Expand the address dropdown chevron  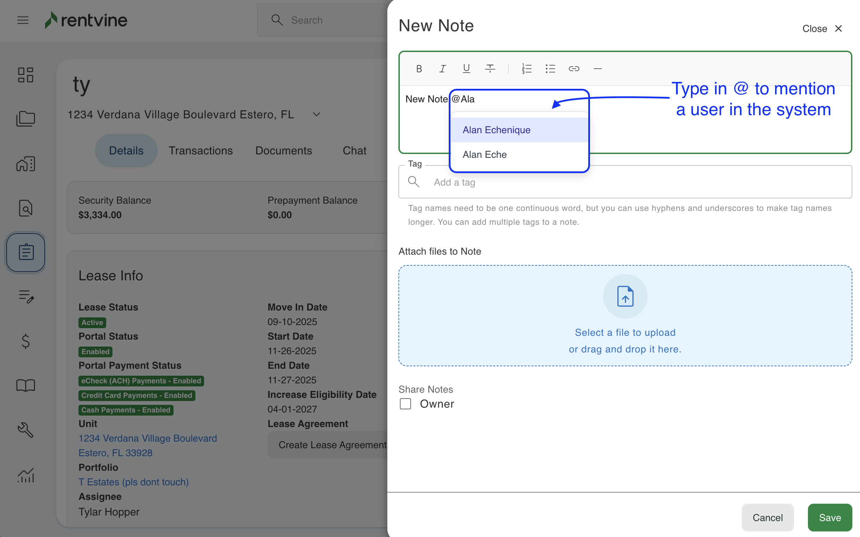pos(316,114)
